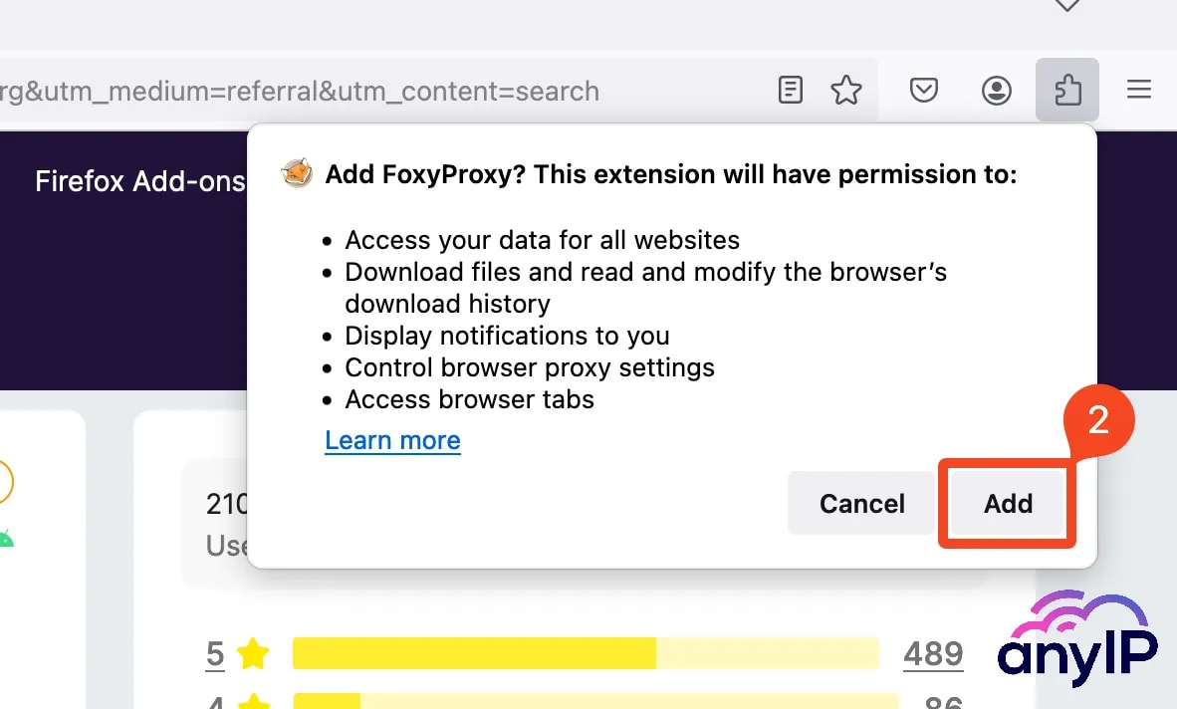
Task: Select the yellow star beside the 5 rating
Action: click(x=252, y=654)
